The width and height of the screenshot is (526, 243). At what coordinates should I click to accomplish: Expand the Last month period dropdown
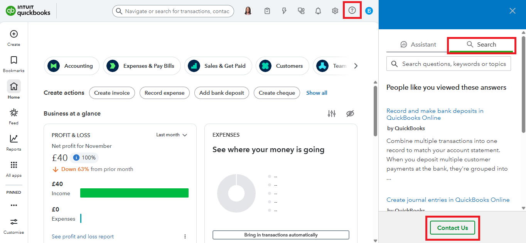click(172, 135)
